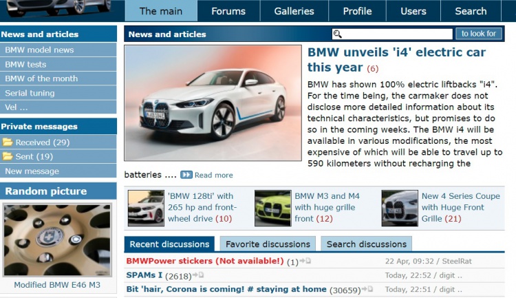This screenshot has width=516, height=298.
Task: Open the green M3 and M4 thumbnail
Action: (x=273, y=208)
